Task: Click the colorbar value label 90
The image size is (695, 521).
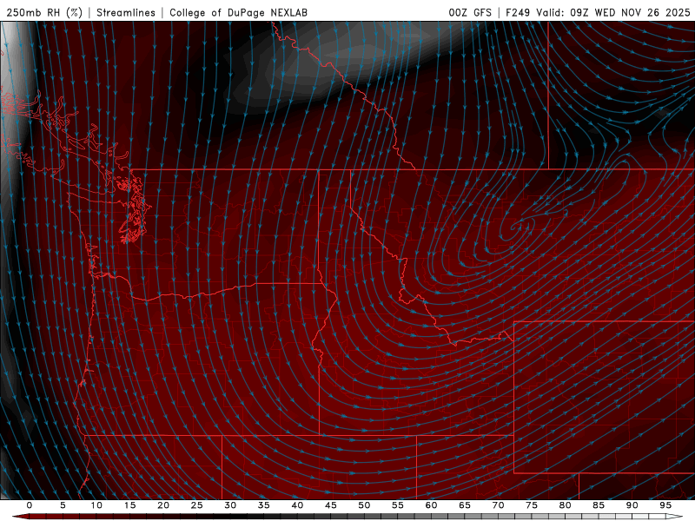Action: pos(632,505)
